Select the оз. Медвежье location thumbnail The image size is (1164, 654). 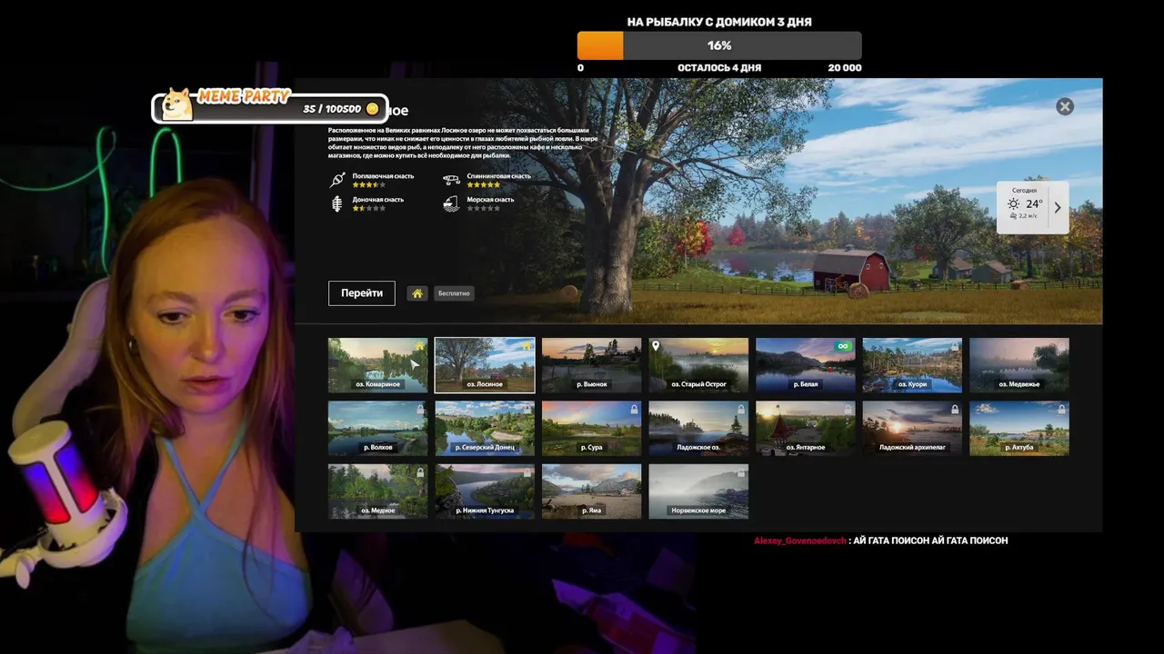click(x=1019, y=365)
